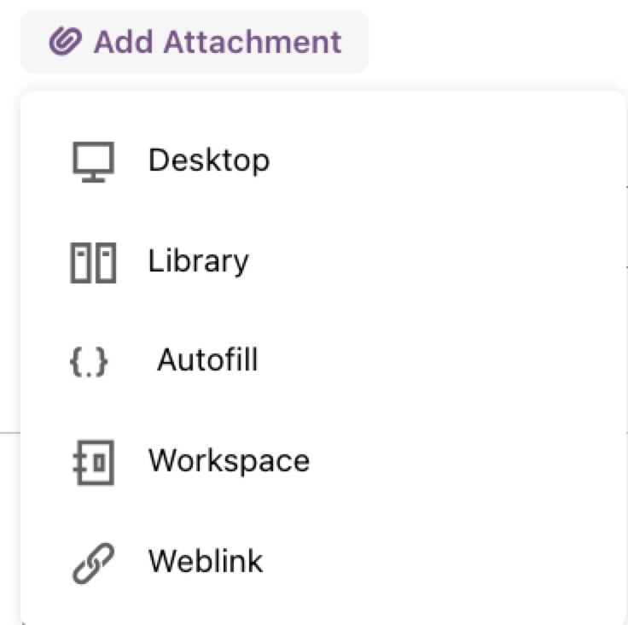Insert an Autofill attachment

[323, 361]
